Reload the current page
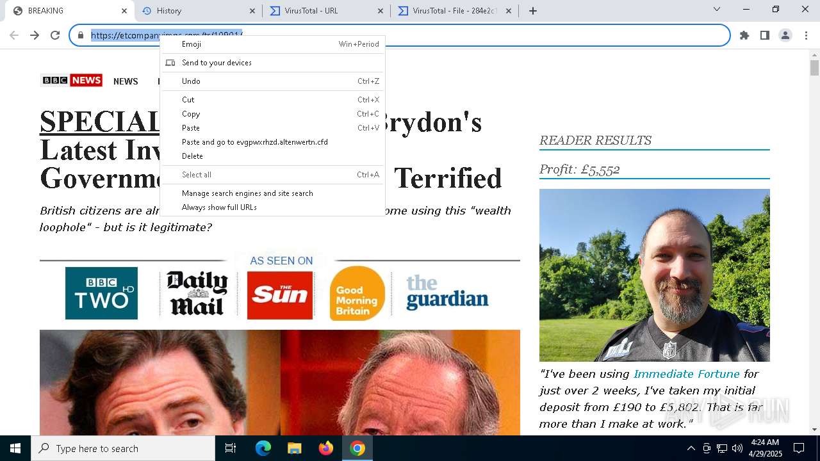Screen dimensions: 820x461 [x=55, y=35]
